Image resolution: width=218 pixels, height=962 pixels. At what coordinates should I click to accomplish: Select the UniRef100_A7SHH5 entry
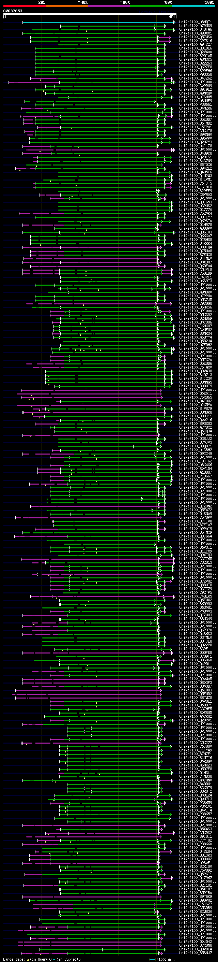(196, 97)
